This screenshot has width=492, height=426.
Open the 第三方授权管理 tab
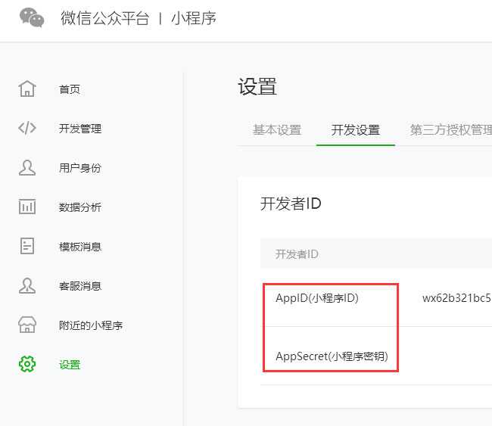(451, 130)
